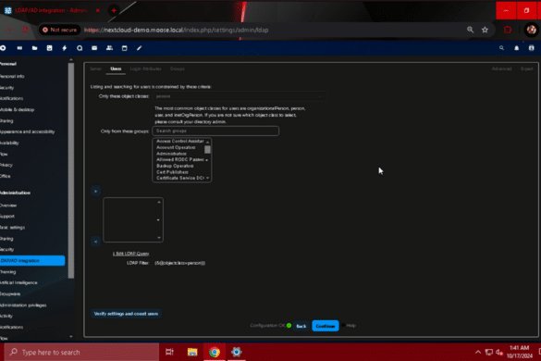Click the < button to remove selected groups
Viewport: 541px width, 361px height.
coord(95,242)
